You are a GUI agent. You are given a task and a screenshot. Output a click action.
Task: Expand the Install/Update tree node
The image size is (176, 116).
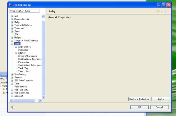pos(12,25)
